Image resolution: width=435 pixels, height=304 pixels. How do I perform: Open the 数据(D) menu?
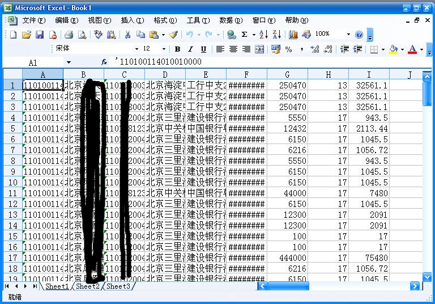click(x=231, y=20)
